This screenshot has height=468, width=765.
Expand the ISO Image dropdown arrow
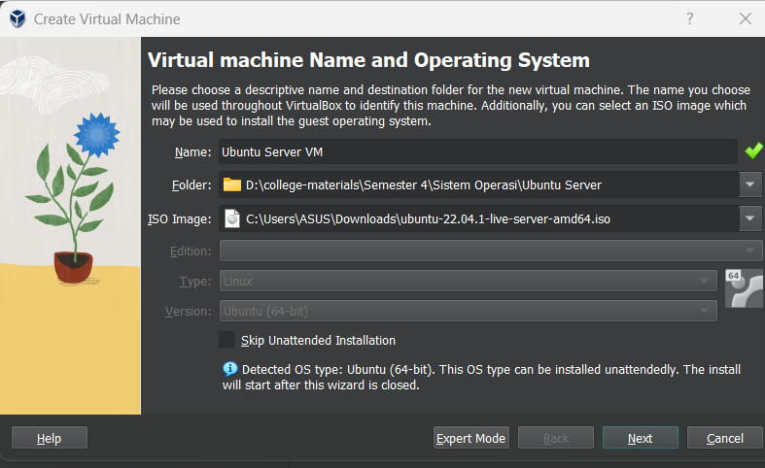pos(750,218)
